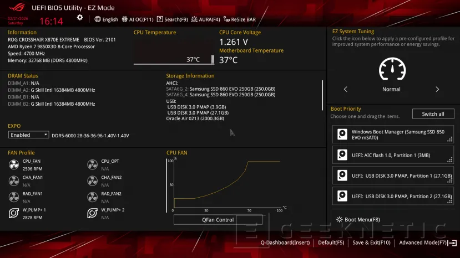Click the CPU FAN curve graph
This screenshot has width=460, height=258.
coord(226,184)
